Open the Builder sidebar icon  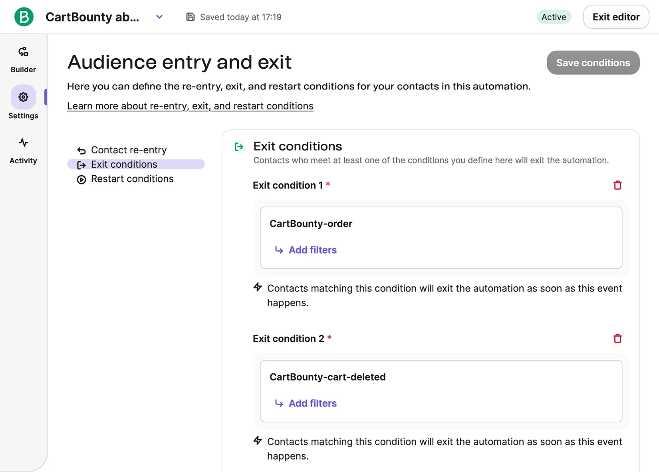[23, 52]
